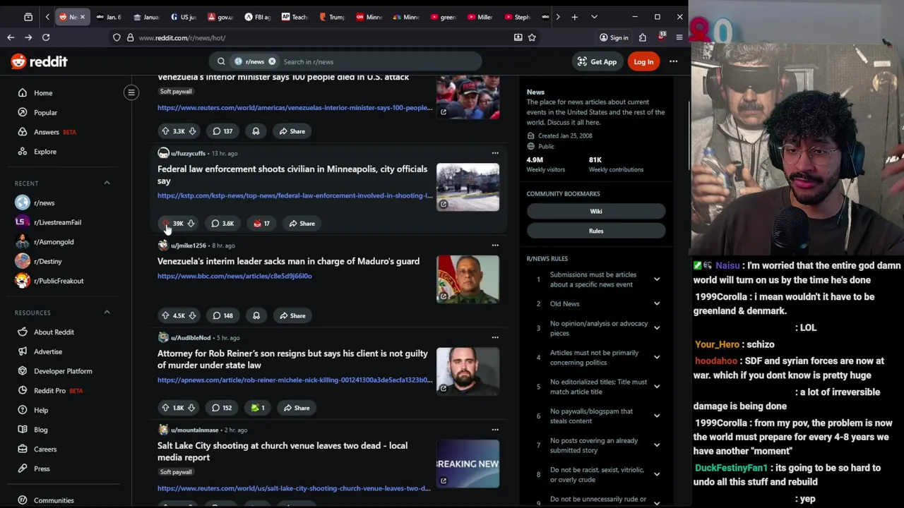Upvote the Minneapolis shooting post

tap(165, 224)
